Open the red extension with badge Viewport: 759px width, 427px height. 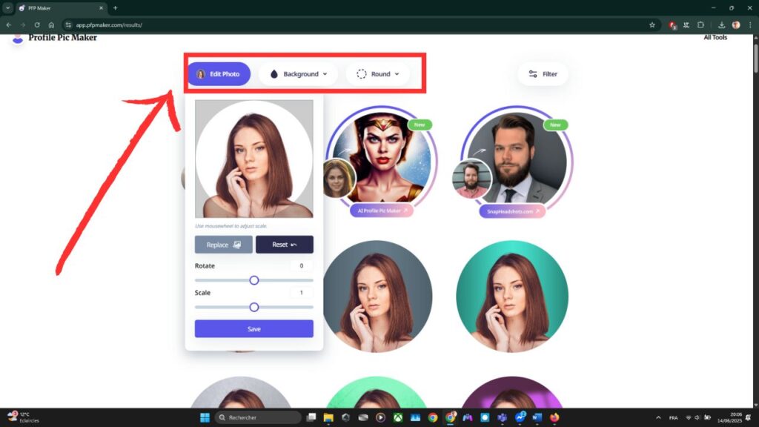672,25
